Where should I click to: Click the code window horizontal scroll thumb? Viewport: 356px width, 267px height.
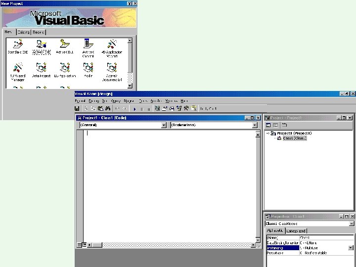[97, 245]
